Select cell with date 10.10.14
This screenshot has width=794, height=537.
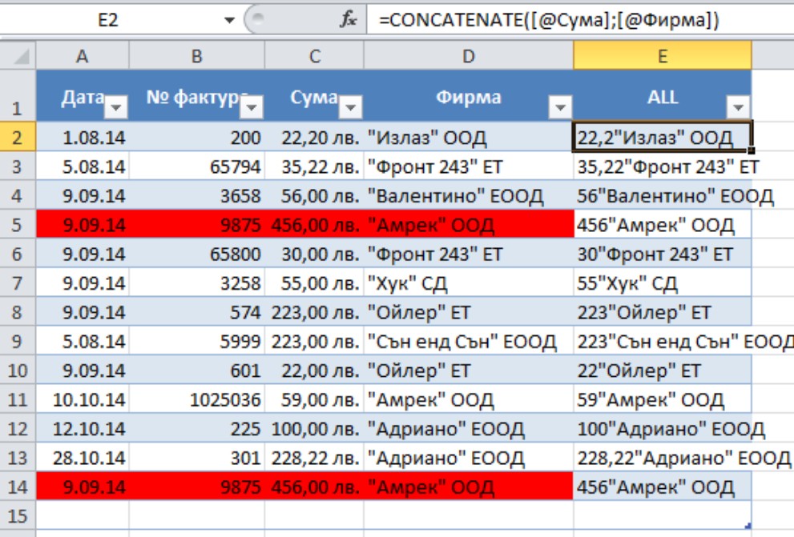[x=83, y=399]
